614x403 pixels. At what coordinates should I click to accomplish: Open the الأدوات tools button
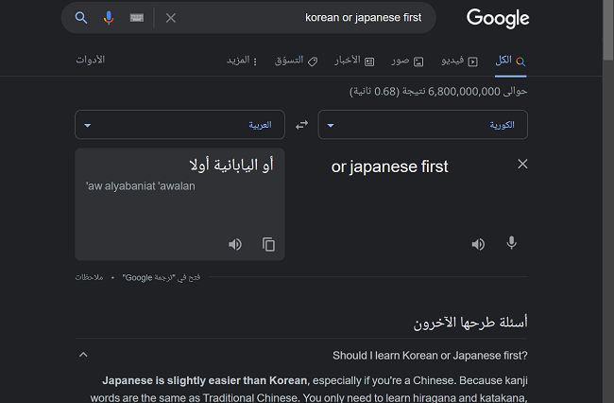coord(91,61)
